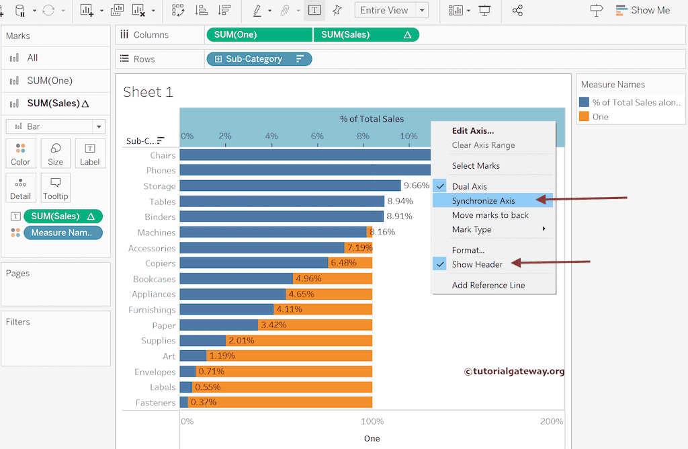Enable Synchronize Axis option

(483, 200)
